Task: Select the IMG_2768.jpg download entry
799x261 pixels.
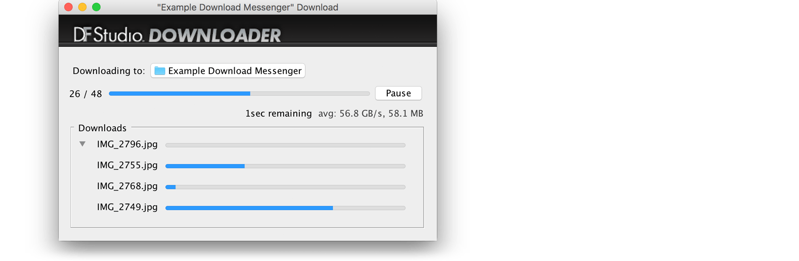Action: (x=127, y=187)
